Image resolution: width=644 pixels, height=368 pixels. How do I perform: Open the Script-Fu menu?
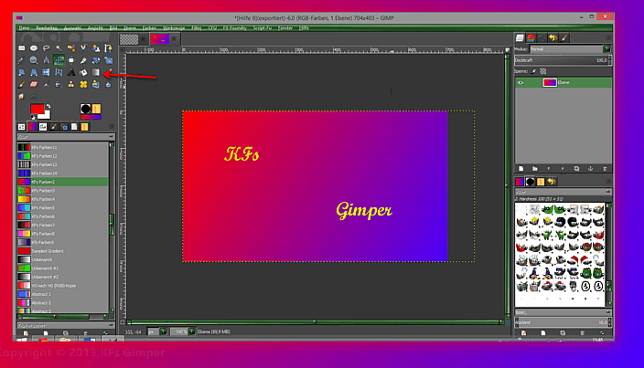[x=263, y=28]
